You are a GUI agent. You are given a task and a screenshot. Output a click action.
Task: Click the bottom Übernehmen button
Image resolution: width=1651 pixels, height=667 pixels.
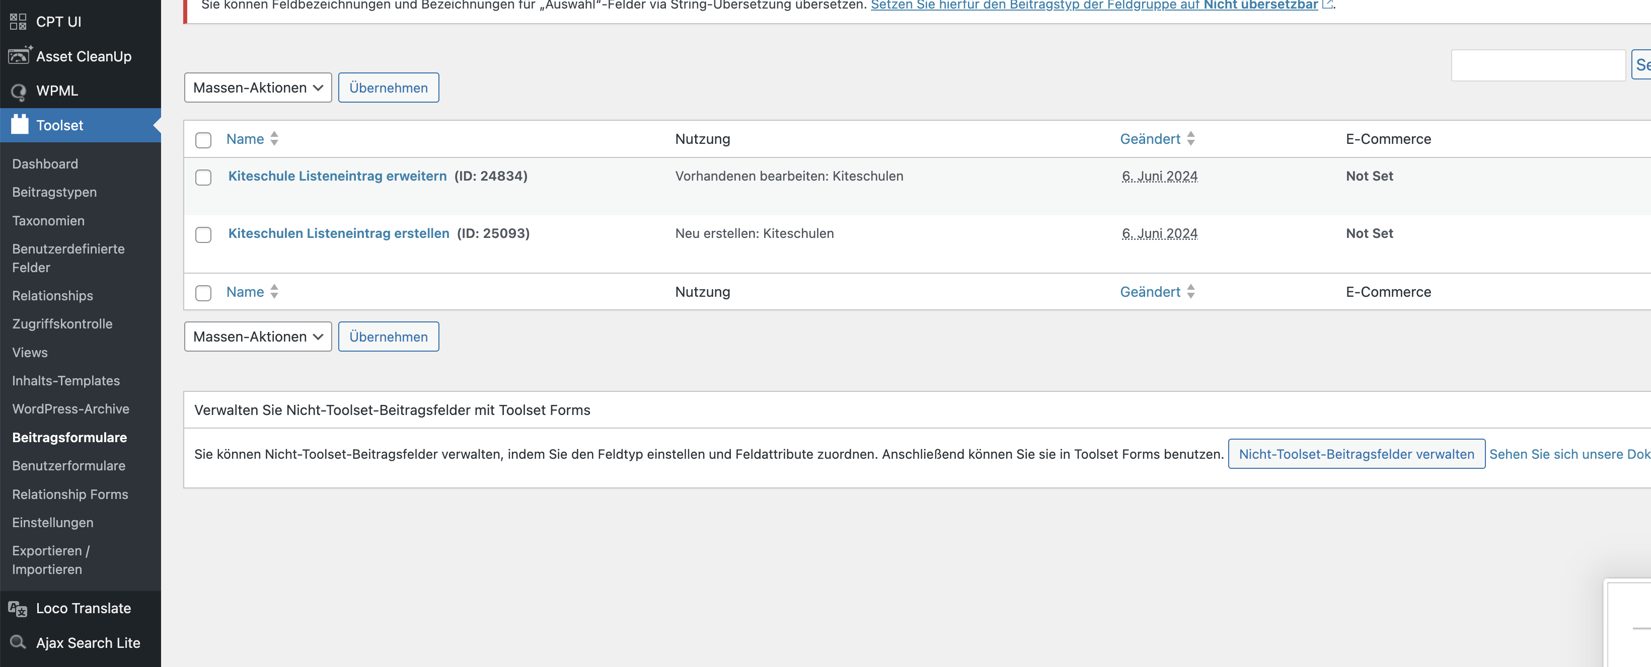[389, 337]
